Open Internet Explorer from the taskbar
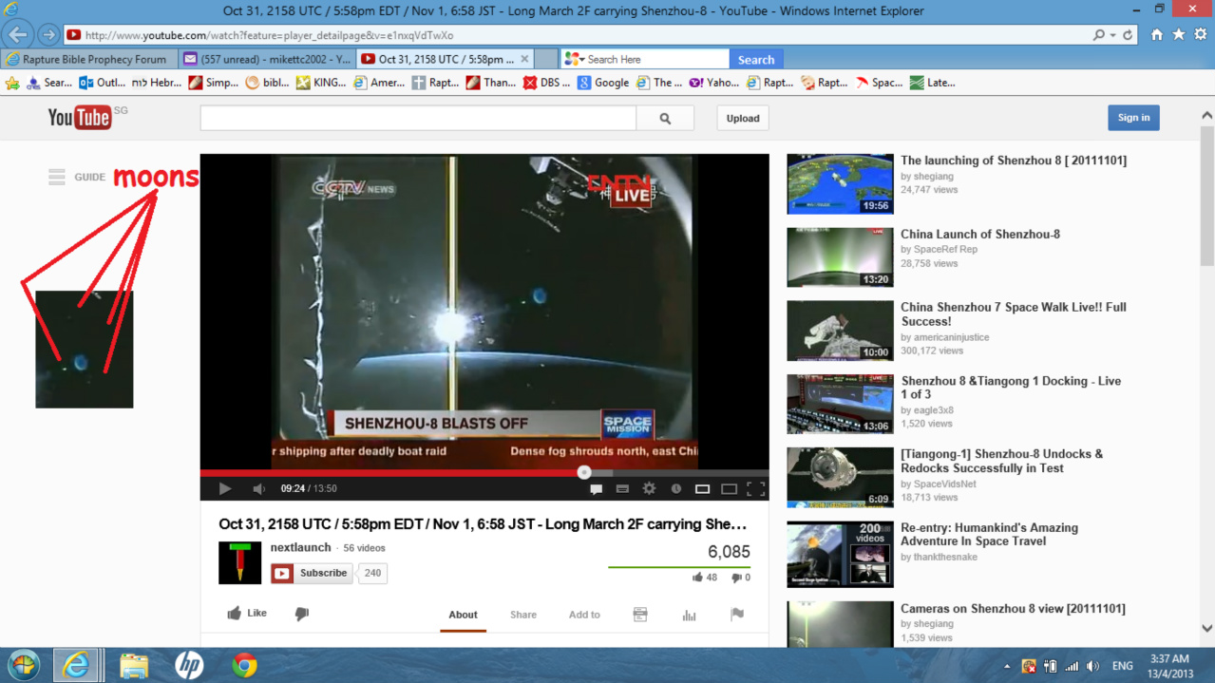The height and width of the screenshot is (683, 1215). (76, 665)
